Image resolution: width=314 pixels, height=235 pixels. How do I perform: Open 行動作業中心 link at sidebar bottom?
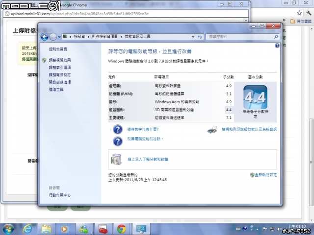click(x=60, y=195)
